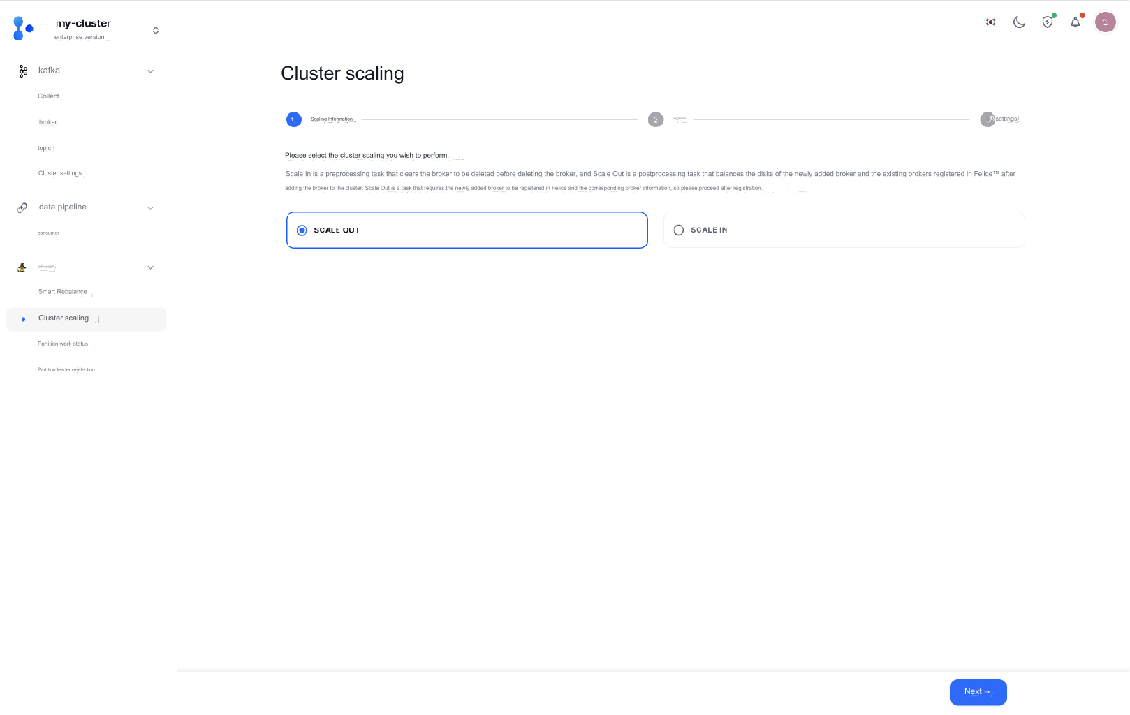Image resolution: width=1130 pixels, height=715 pixels.
Task: Collapse the data pipeline section chevron
Action: coord(150,207)
